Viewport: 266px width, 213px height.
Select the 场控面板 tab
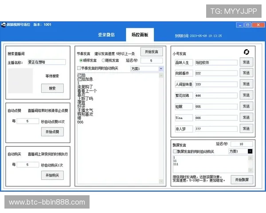coord(140,35)
